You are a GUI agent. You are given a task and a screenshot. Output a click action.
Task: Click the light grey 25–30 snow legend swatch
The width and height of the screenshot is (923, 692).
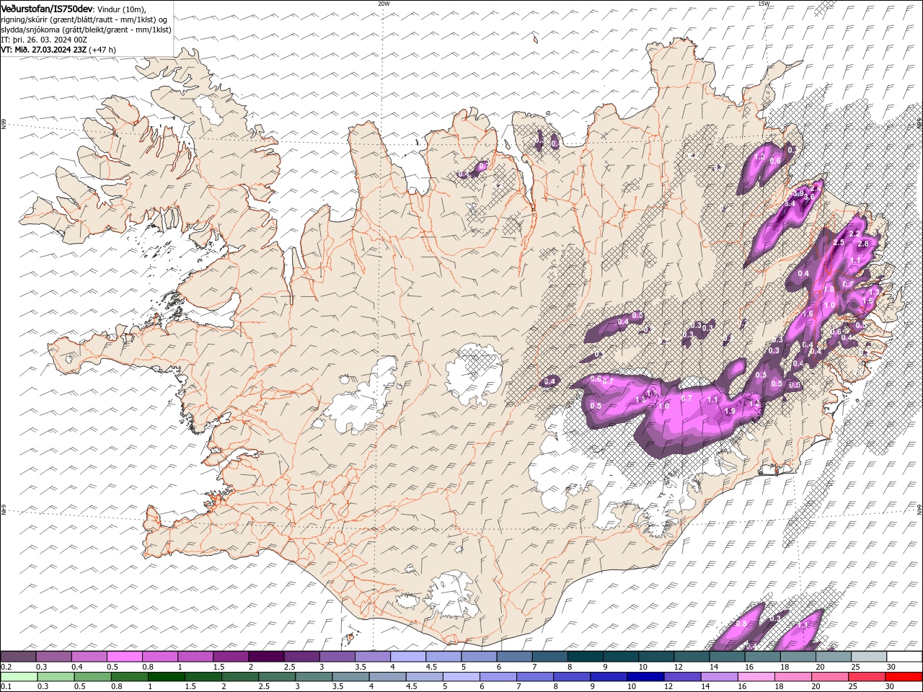click(x=869, y=657)
